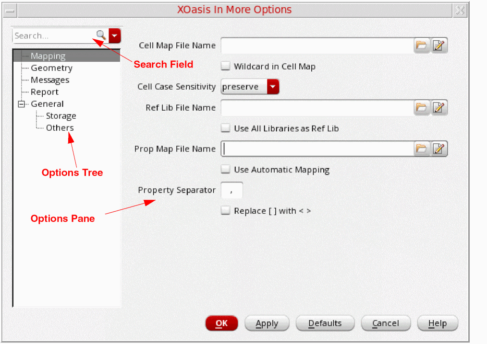Click the Cancel button
The width and height of the screenshot is (487, 344).
(x=386, y=323)
